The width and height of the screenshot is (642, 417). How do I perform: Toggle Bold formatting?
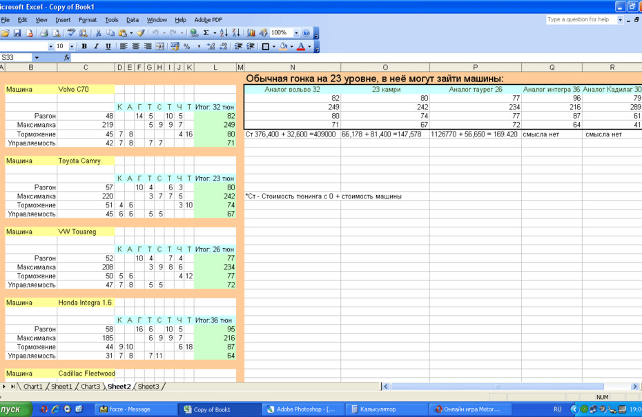(84, 47)
